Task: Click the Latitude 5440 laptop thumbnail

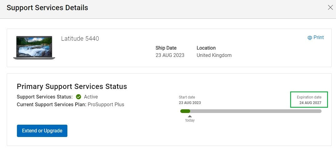Action: point(34,47)
